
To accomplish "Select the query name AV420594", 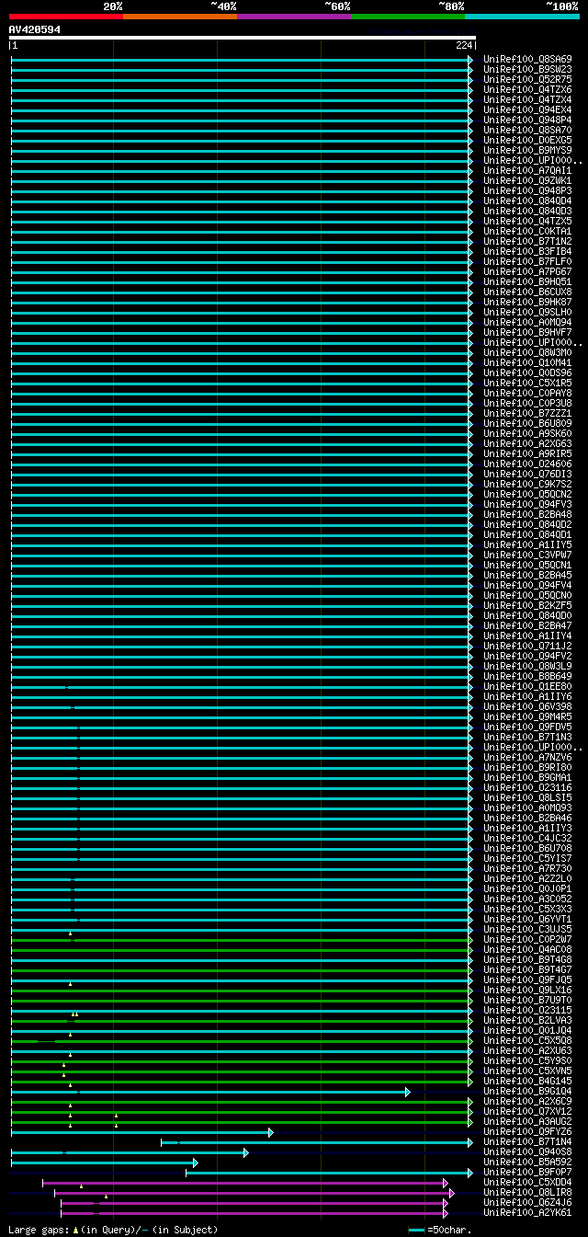I will pyautogui.click(x=35, y=29).
